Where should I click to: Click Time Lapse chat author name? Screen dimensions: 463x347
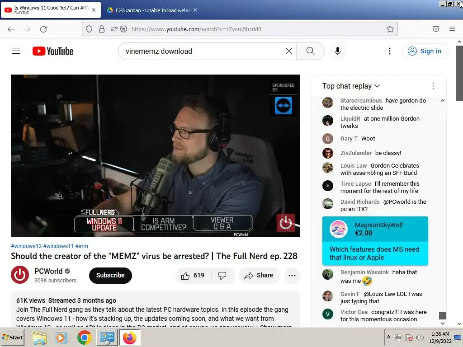pyautogui.click(x=355, y=183)
